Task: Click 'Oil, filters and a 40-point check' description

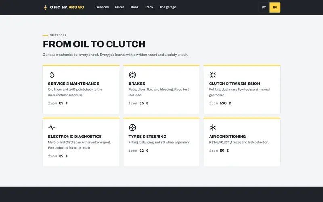Action: click(75, 92)
